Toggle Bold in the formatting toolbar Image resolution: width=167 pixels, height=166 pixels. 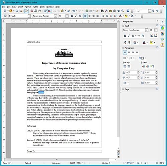pos(72,16)
